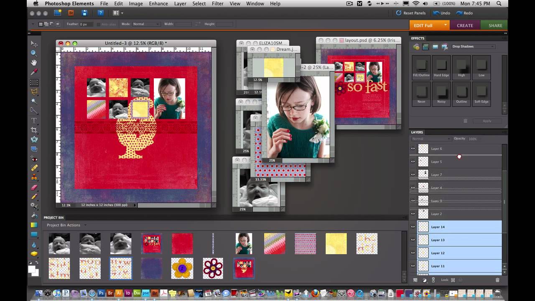The image size is (535, 301).
Task: Open the EDIT Full mode dropdown arrow
Action: (x=446, y=25)
